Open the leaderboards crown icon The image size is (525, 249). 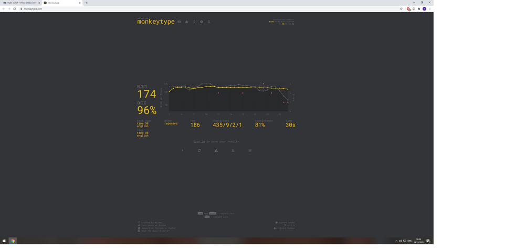coord(186,22)
